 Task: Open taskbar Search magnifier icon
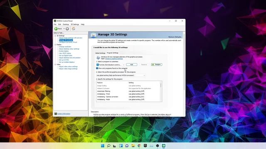[109, 146]
